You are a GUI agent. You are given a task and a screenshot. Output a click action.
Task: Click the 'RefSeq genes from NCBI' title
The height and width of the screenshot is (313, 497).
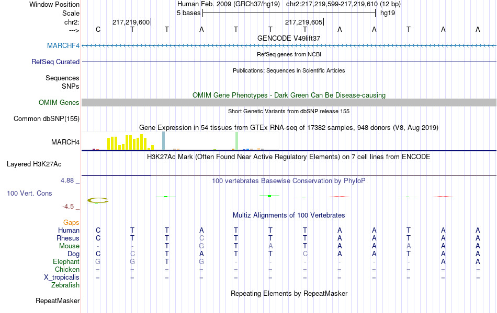[289, 54]
